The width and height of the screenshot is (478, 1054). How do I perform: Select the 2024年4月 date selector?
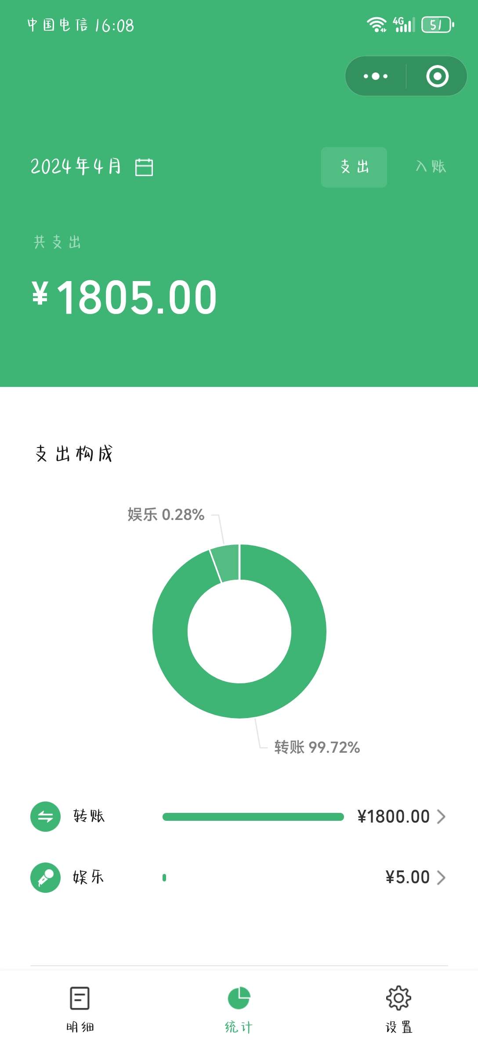pyautogui.click(x=76, y=166)
